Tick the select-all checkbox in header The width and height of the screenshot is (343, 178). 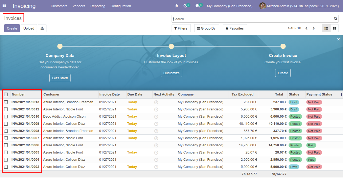[6, 94]
